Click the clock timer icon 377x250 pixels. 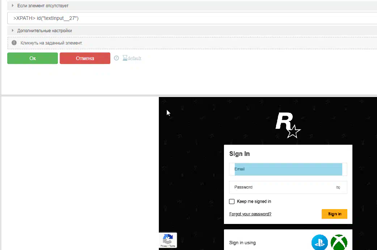click(117, 58)
